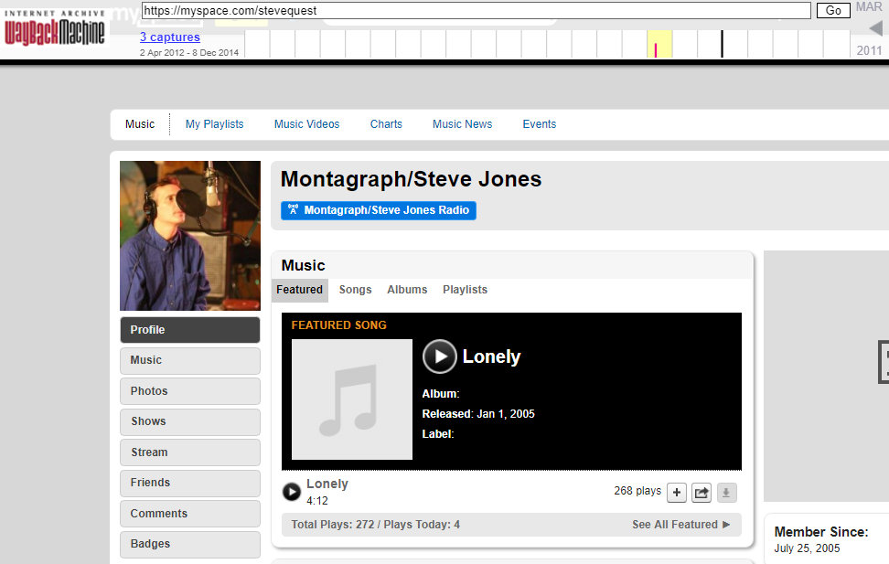Select the highlighted capture marker in timeline
The height and width of the screenshot is (564, 889).
pos(656,50)
